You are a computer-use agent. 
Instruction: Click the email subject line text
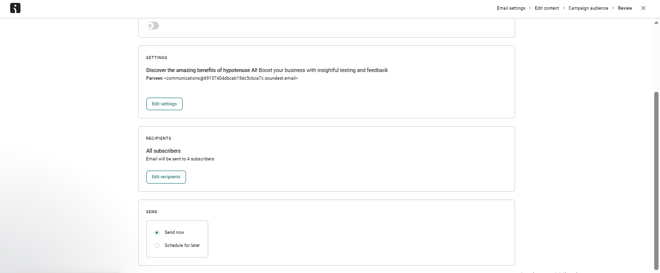pyautogui.click(x=267, y=70)
